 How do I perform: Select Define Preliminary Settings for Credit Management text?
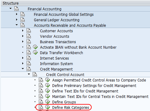94,86
